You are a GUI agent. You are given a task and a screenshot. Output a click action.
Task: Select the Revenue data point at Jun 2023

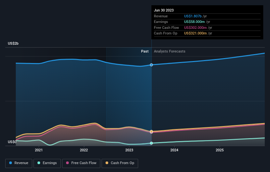click(x=151, y=65)
